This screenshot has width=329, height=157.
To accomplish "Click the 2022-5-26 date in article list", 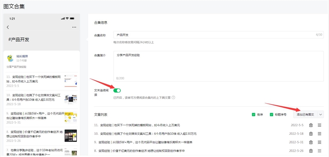I will 296,151.
